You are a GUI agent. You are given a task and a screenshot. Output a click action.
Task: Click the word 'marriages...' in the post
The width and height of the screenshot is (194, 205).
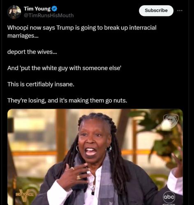[x=23, y=36]
